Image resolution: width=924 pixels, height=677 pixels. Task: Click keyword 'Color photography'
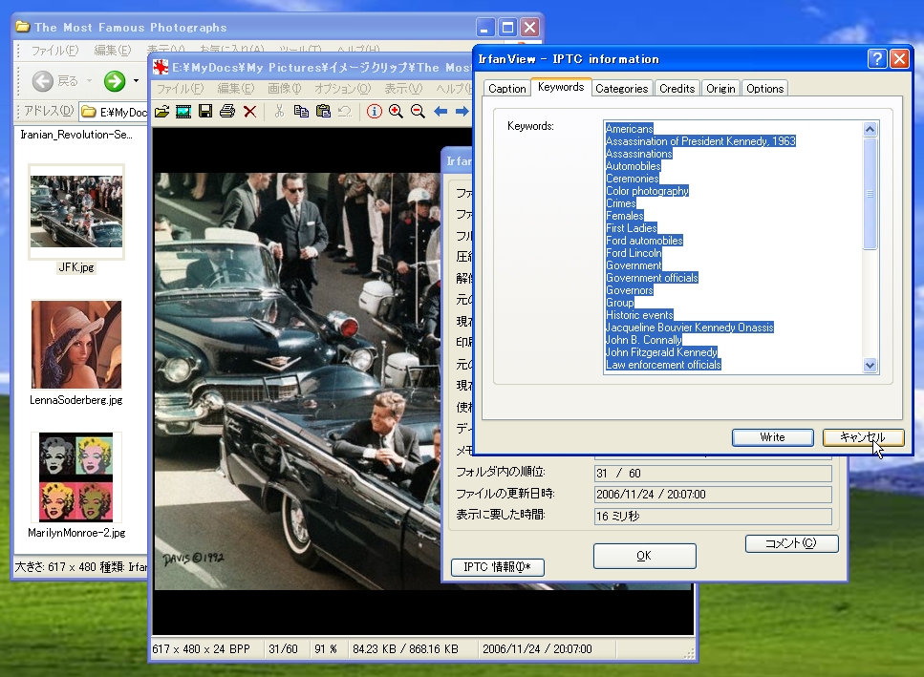click(x=647, y=191)
